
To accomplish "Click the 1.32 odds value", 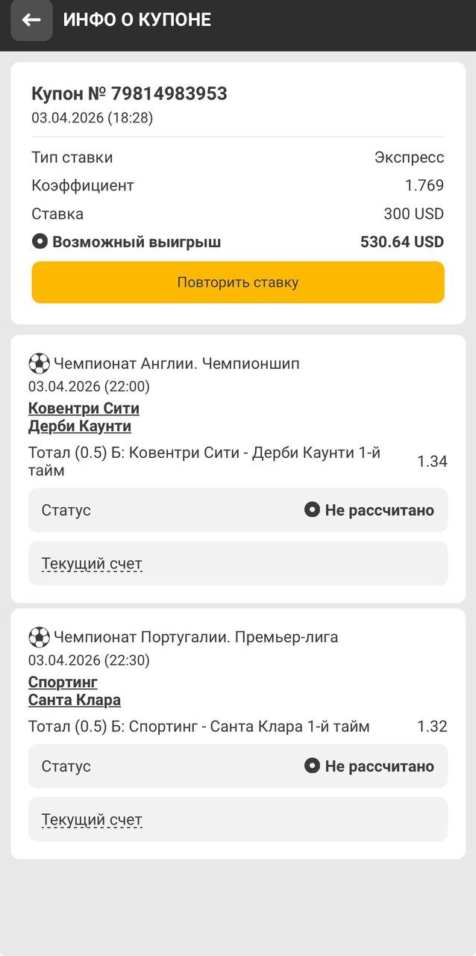I will (x=432, y=727).
